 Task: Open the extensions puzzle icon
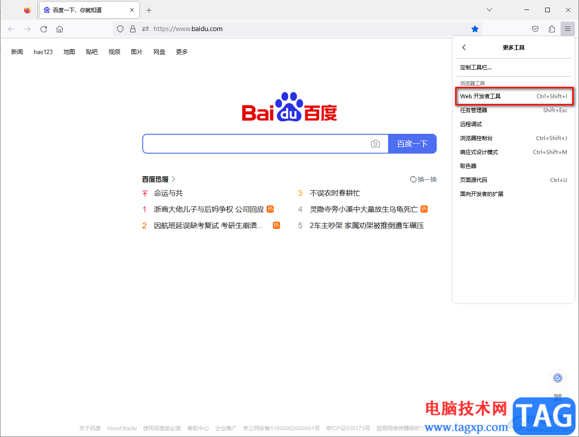click(552, 29)
